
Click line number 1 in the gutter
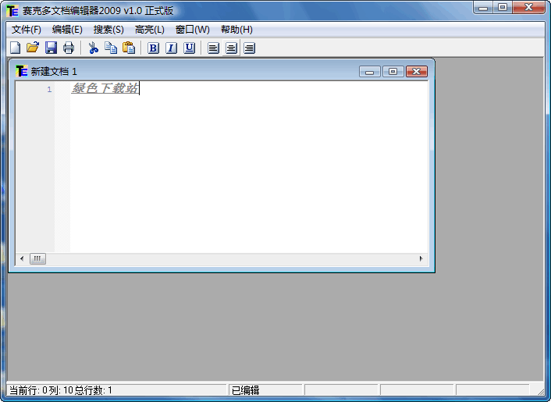tap(49, 89)
